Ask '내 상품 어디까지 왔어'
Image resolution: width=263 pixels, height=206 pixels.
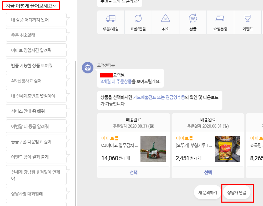point(36,20)
